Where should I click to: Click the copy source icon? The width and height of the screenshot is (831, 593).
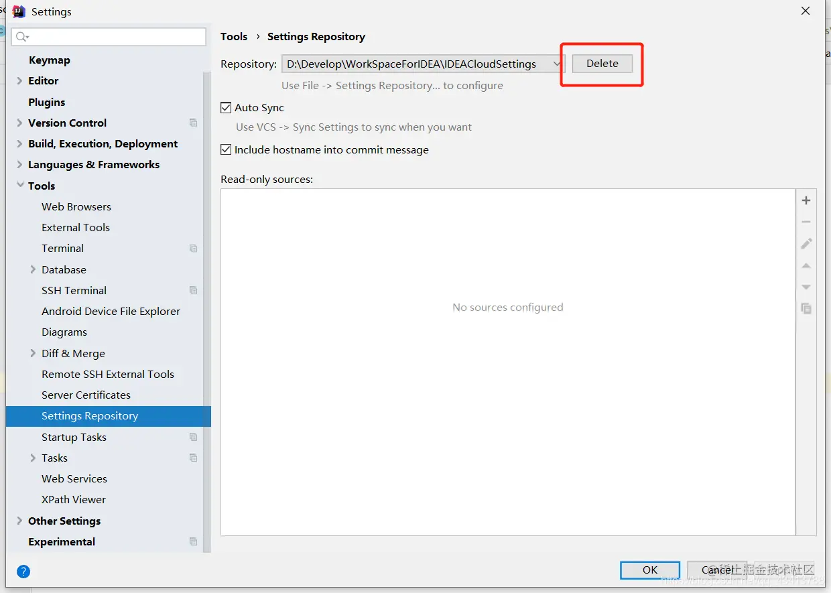(806, 308)
